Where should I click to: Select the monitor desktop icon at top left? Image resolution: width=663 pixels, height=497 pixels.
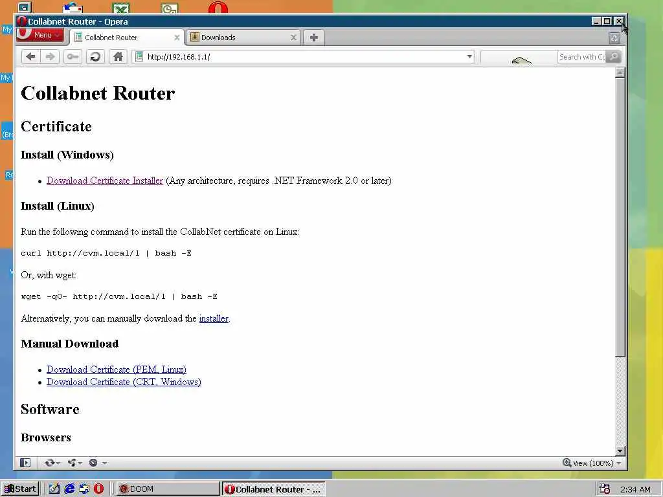25,8
